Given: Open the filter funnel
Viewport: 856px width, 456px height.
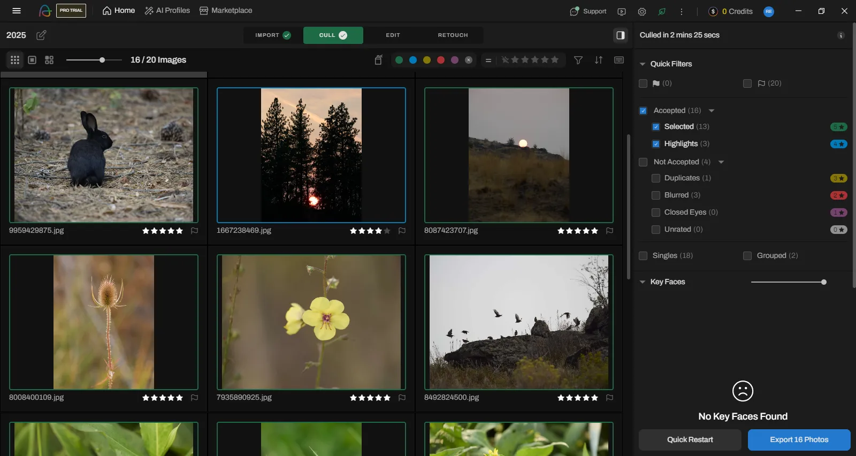Looking at the screenshot, I should (578, 60).
